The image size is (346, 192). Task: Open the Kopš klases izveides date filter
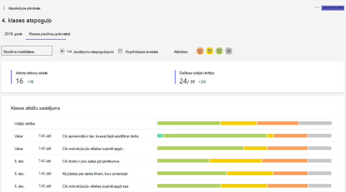click(x=142, y=52)
